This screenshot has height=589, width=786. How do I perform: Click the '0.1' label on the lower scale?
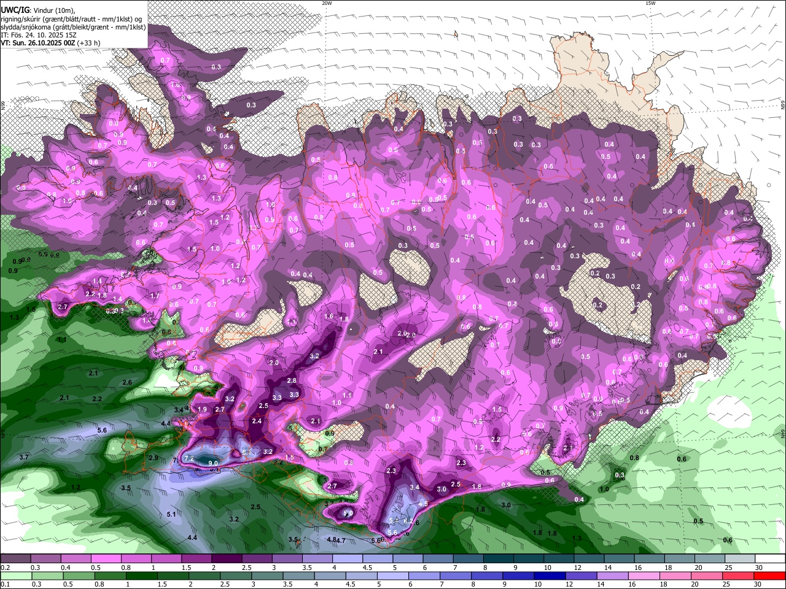(6, 585)
